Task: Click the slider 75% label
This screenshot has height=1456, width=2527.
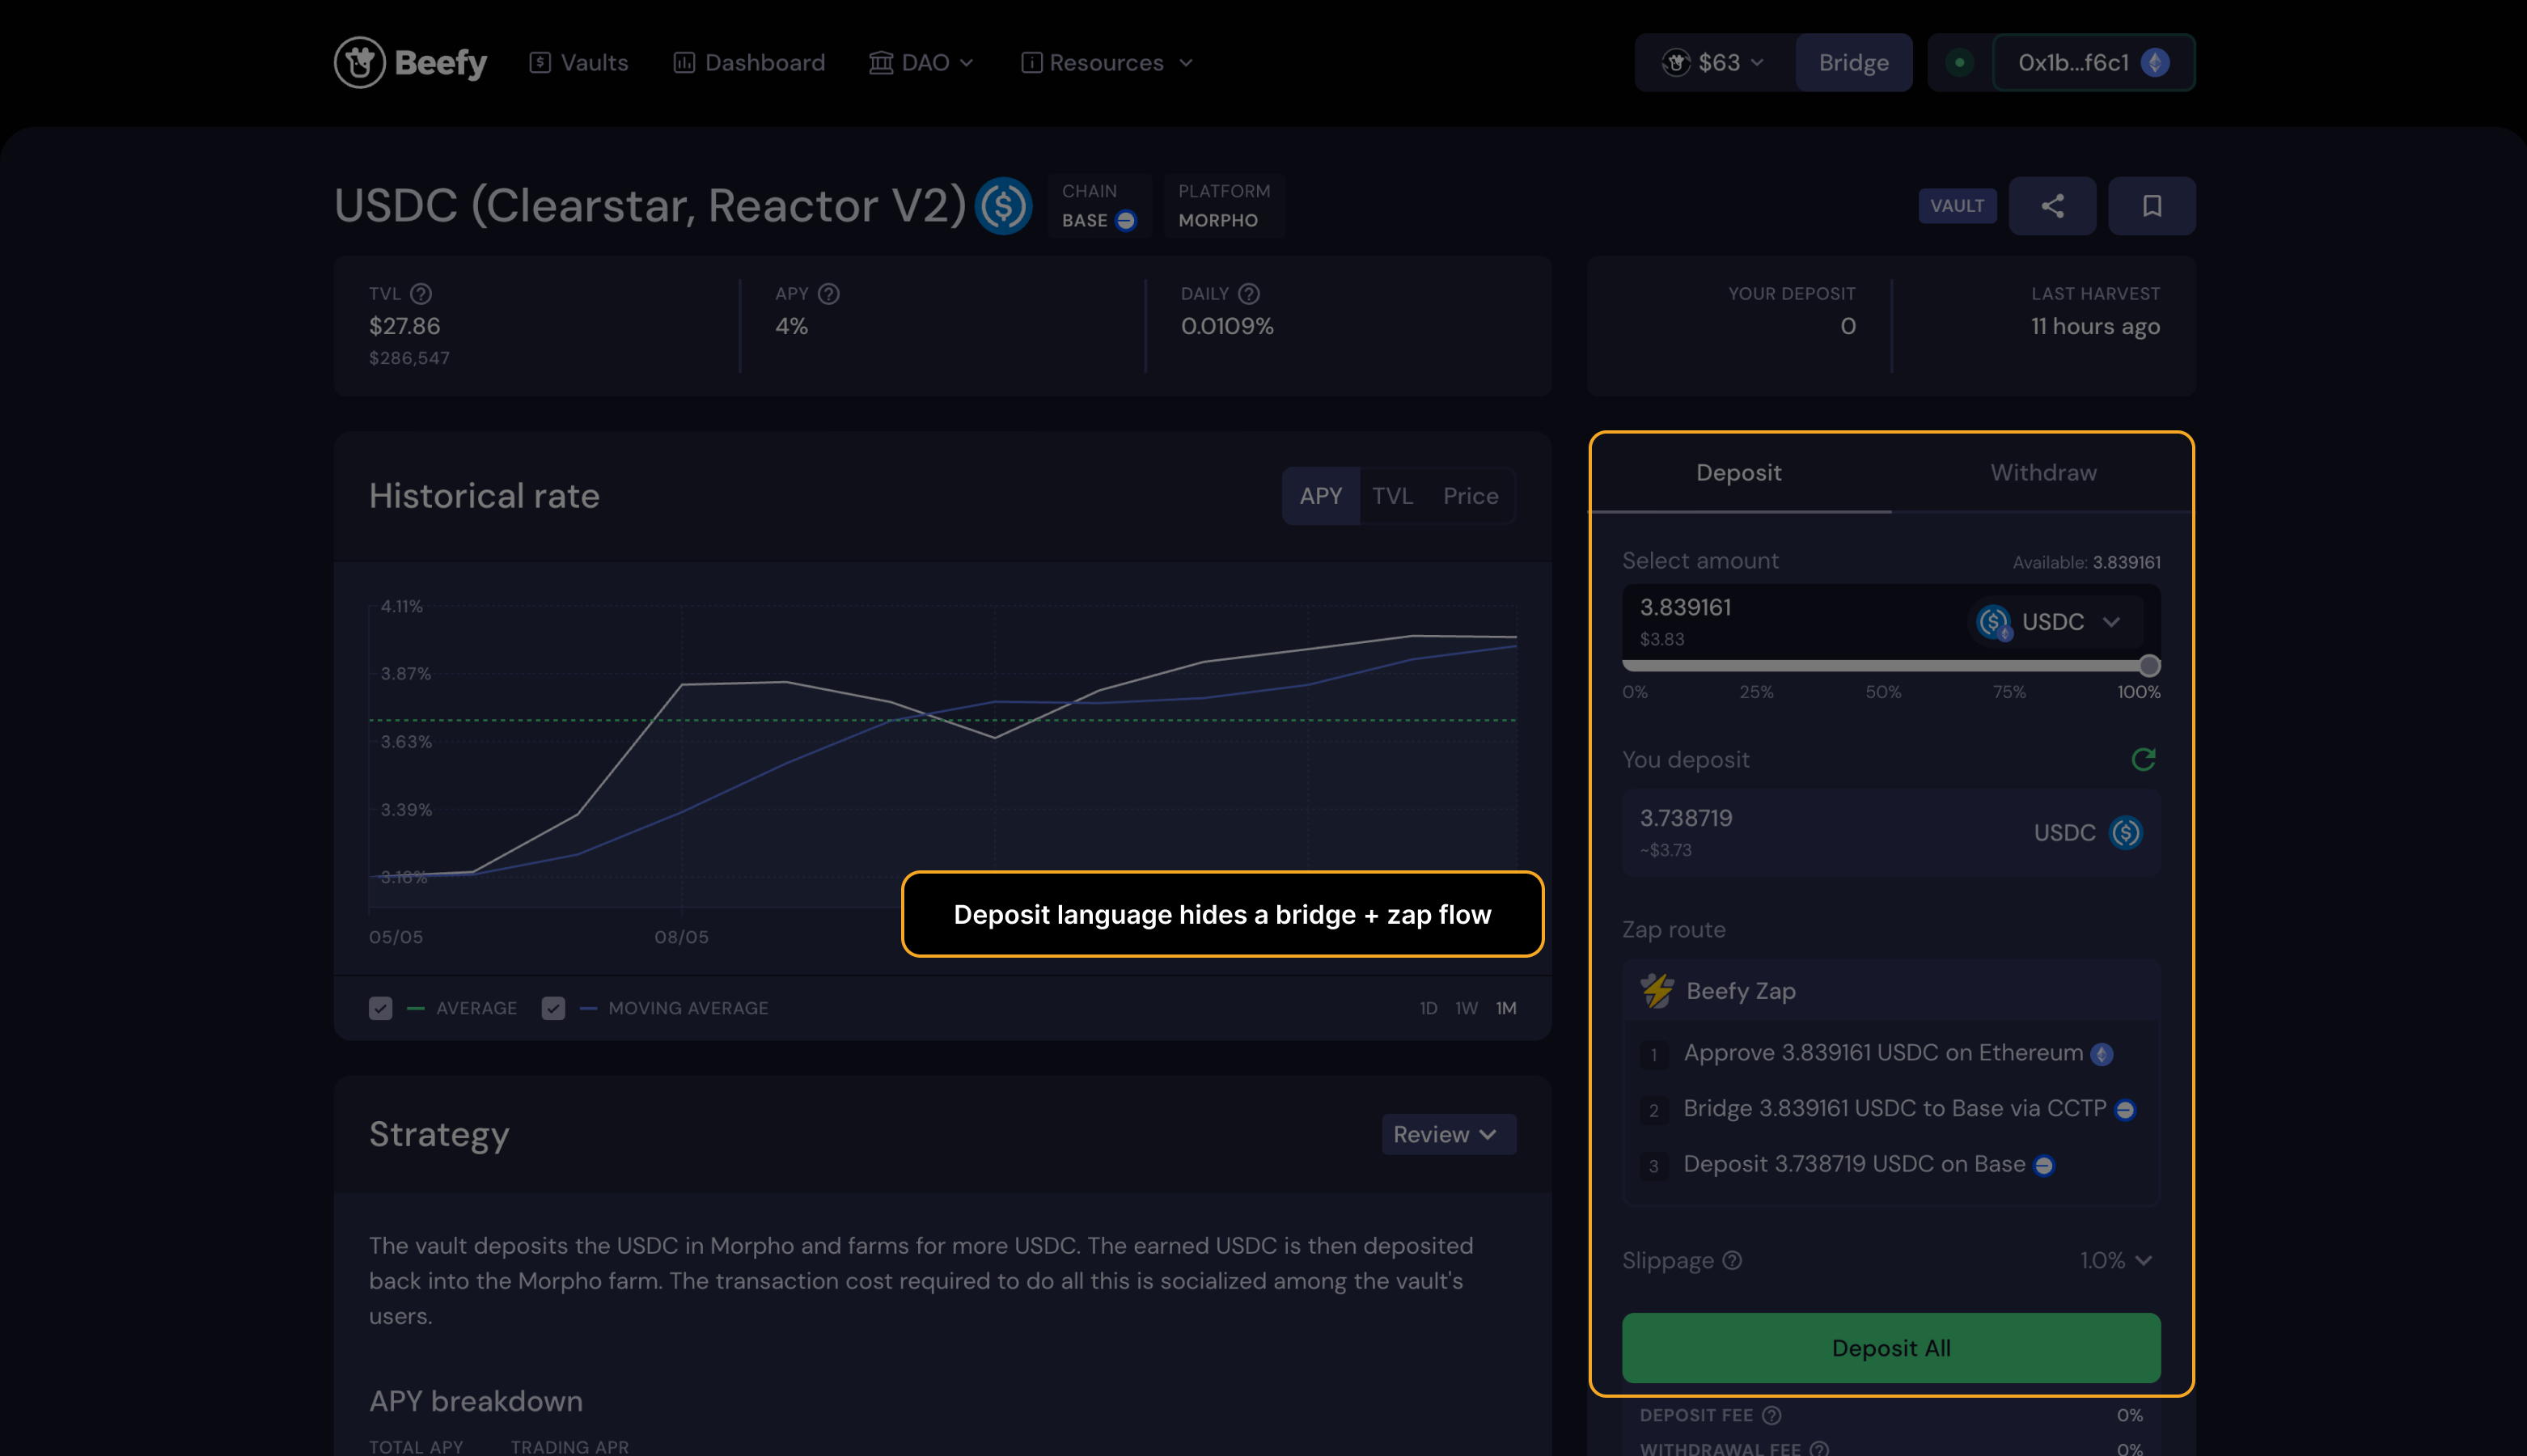Action: tap(2009, 692)
